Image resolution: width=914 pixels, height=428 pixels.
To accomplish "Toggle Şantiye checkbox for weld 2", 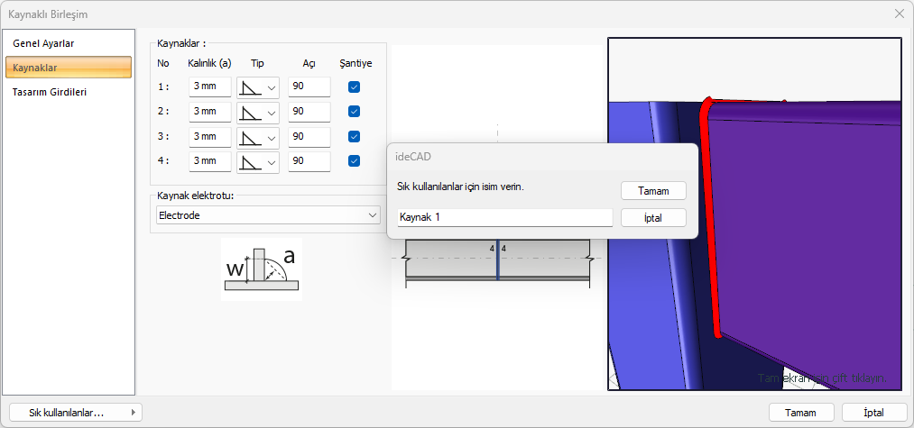I will [x=355, y=112].
